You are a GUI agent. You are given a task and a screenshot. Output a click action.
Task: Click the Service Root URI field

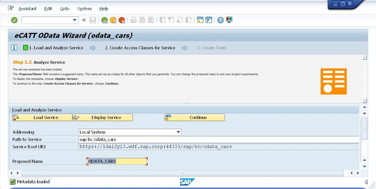tap(219, 147)
